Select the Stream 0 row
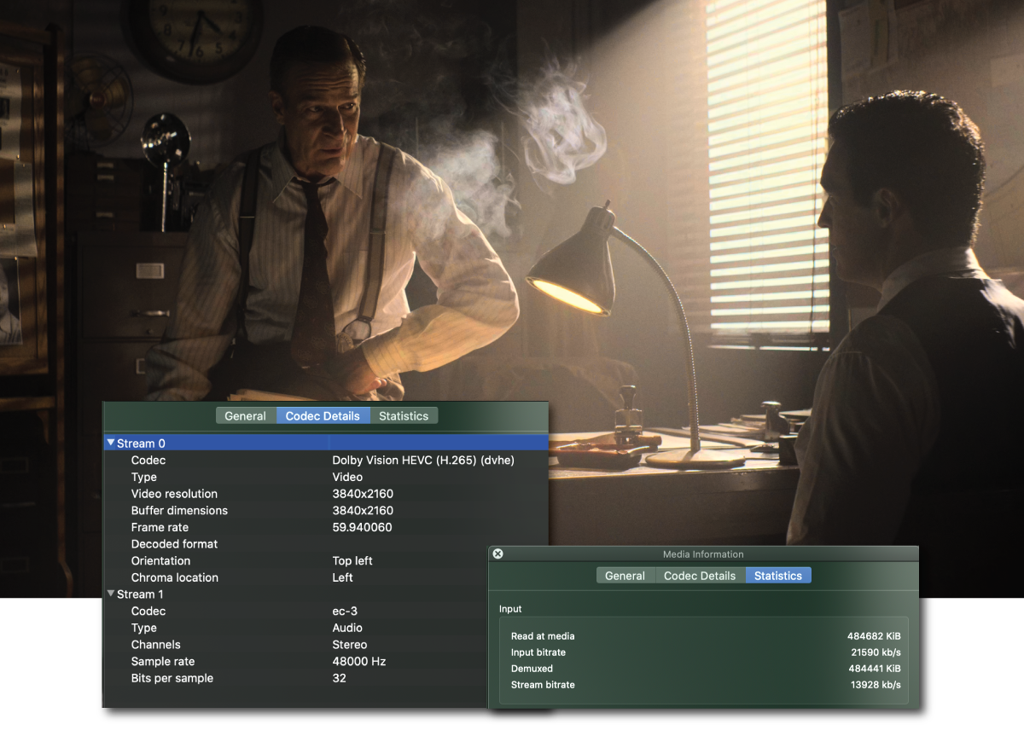The image size is (1024, 742). [326, 443]
